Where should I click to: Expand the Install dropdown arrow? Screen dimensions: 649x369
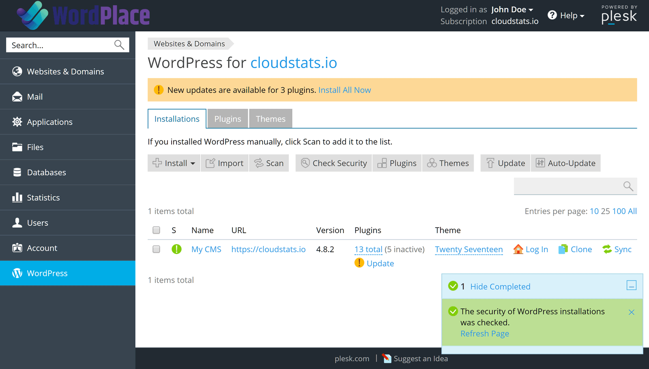coord(193,163)
